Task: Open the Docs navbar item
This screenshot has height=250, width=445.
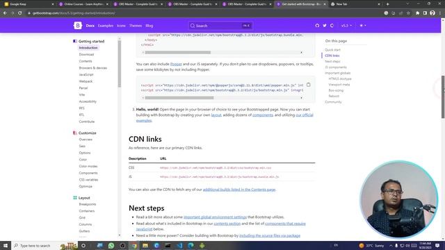Action: [x=90, y=26]
